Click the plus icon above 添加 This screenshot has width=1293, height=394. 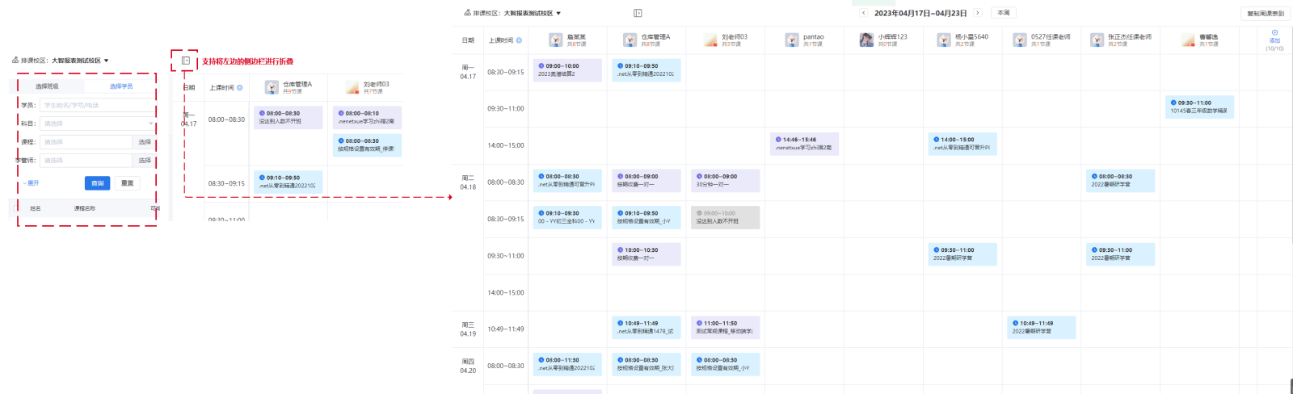(1274, 33)
